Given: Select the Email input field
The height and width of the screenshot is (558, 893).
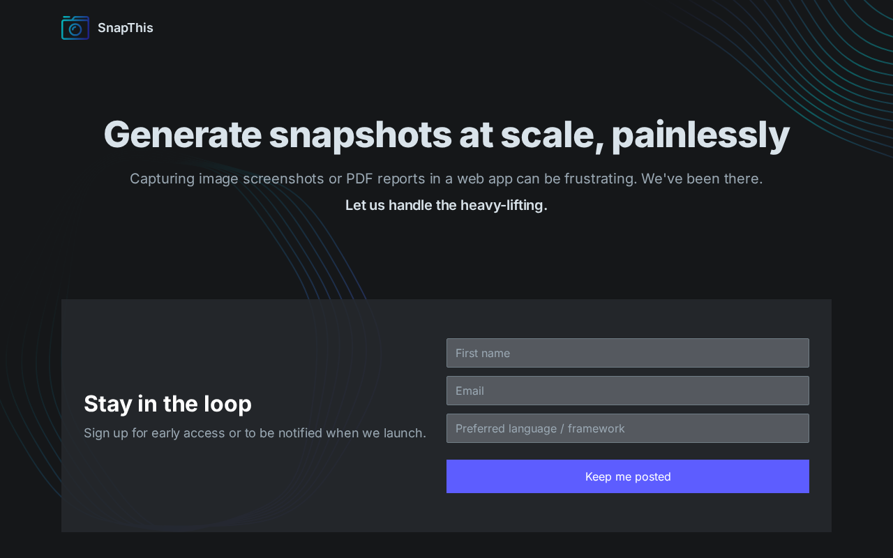Looking at the screenshot, I should pos(628,391).
